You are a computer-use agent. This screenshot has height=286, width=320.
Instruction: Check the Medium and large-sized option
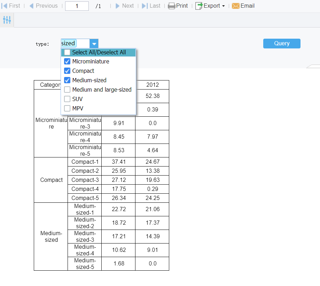67,90
